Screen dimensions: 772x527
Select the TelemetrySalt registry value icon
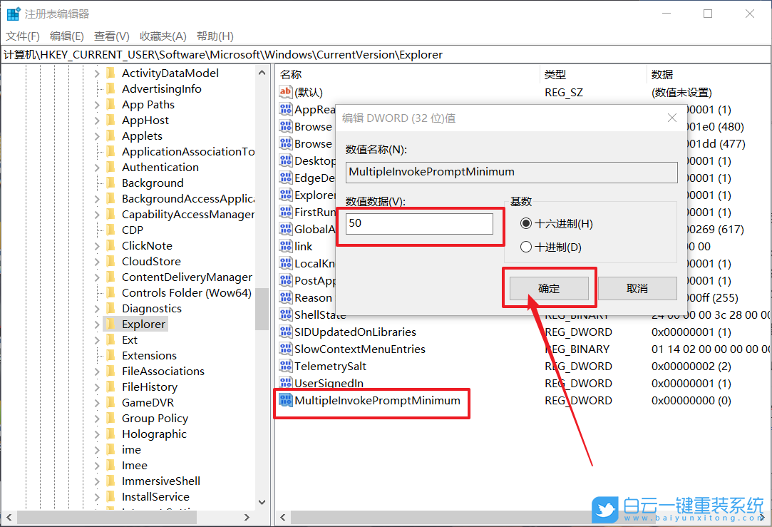285,367
